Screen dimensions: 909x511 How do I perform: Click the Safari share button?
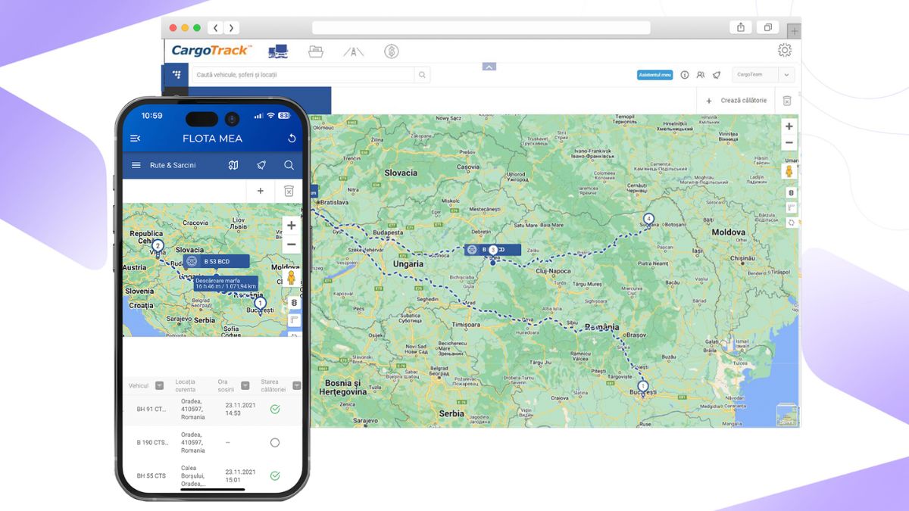pyautogui.click(x=740, y=28)
